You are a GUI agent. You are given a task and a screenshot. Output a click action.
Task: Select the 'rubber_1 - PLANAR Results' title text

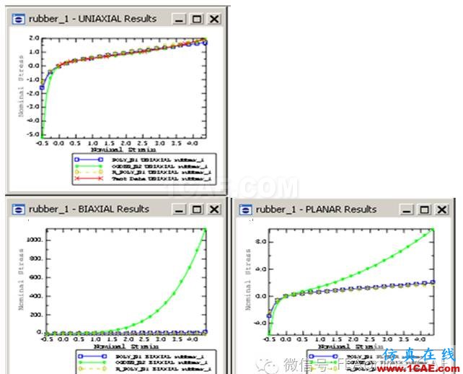coord(316,209)
